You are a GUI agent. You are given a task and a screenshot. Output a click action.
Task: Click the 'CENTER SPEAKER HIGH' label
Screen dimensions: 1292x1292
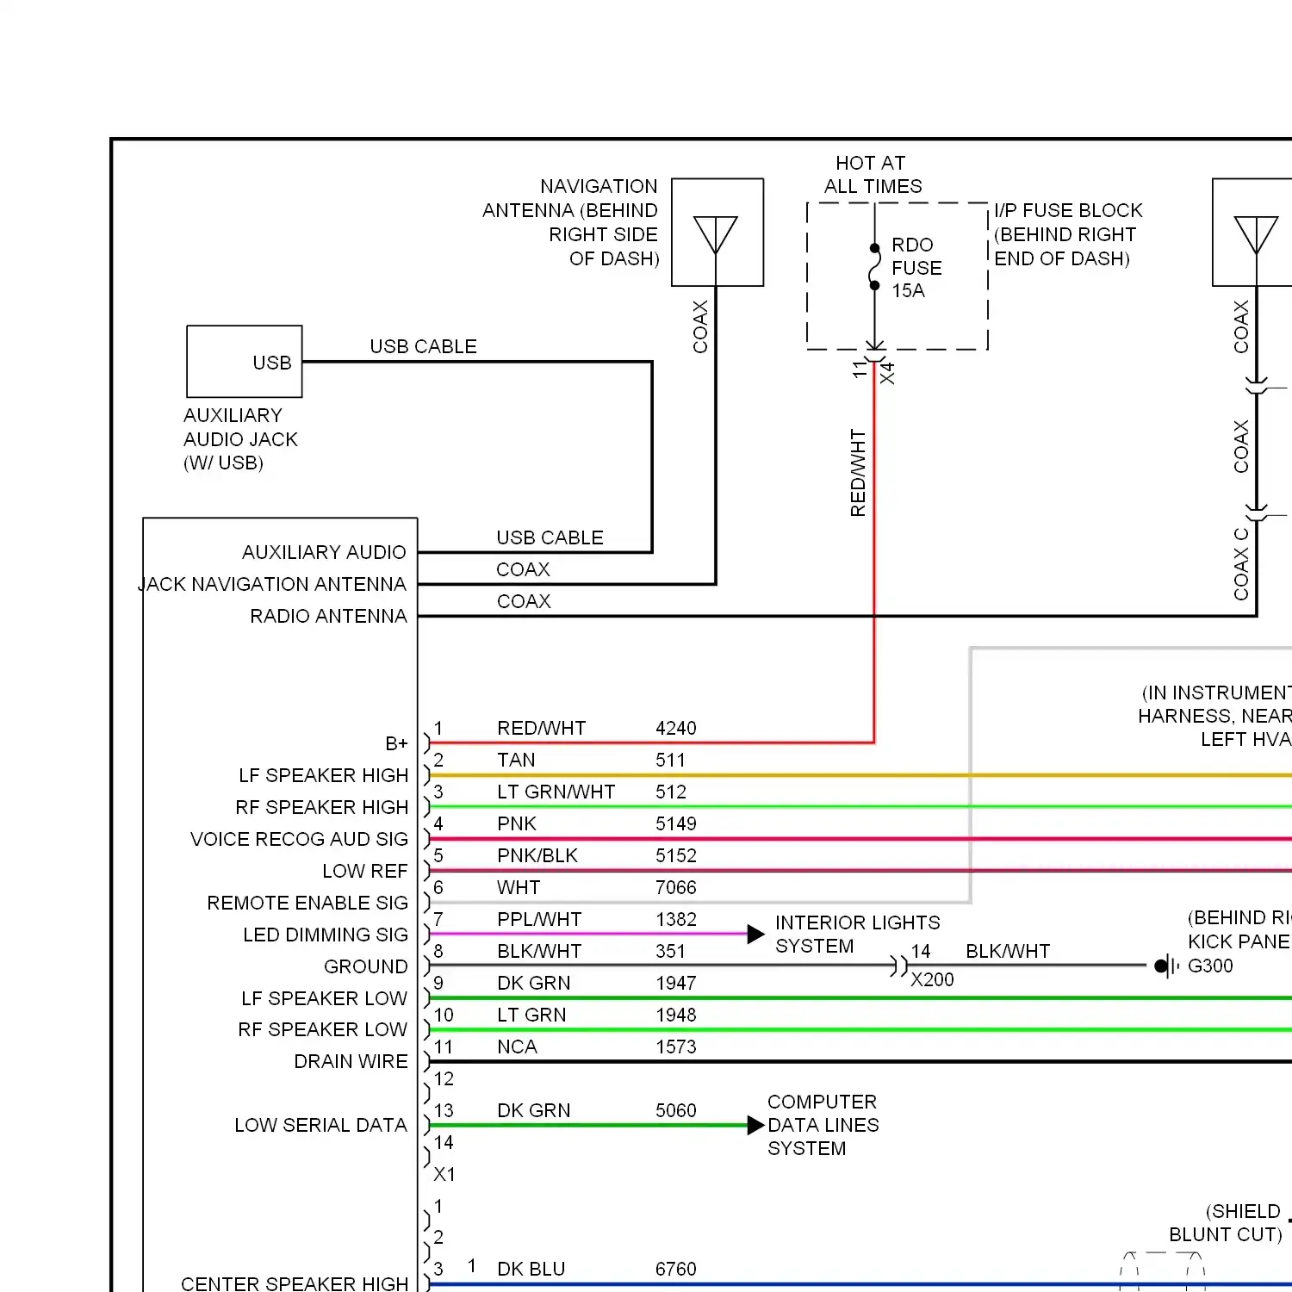coord(295,1283)
